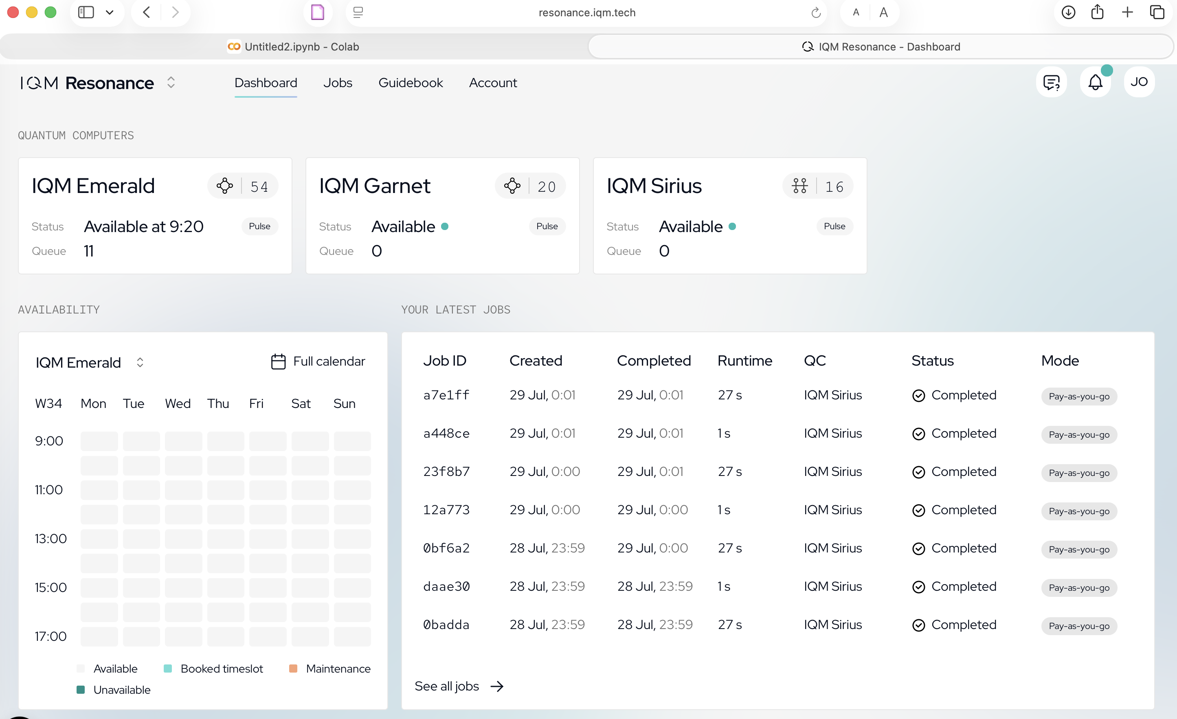The image size is (1177, 719).
Task: Click the Full calendar icon
Action: click(279, 362)
